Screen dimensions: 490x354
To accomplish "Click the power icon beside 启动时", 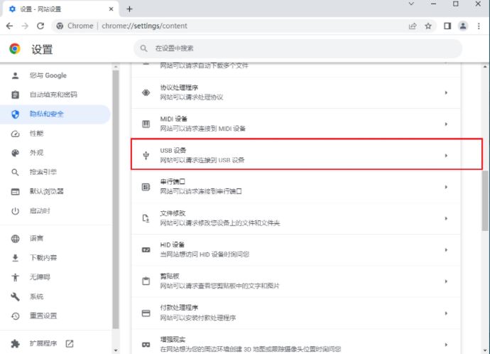I will point(15,211).
